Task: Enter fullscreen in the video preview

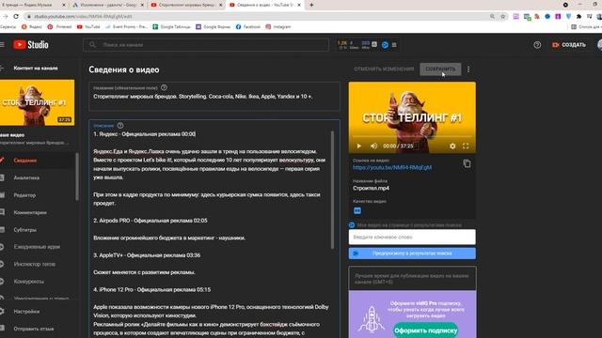Action: click(x=466, y=146)
